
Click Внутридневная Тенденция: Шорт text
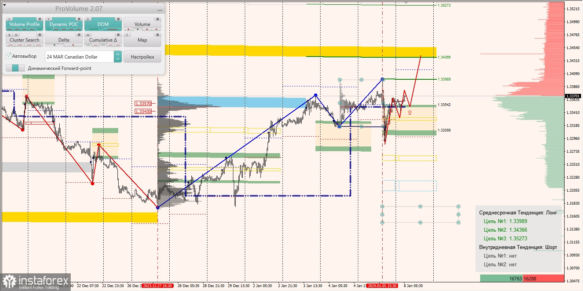click(518, 247)
